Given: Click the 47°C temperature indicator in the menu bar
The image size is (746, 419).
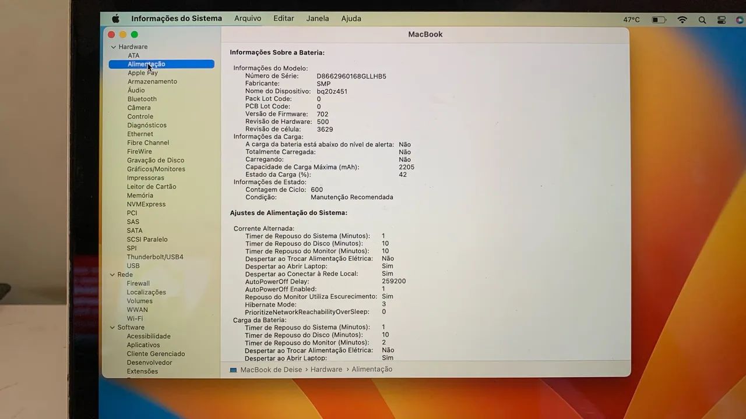Looking at the screenshot, I should point(631,20).
